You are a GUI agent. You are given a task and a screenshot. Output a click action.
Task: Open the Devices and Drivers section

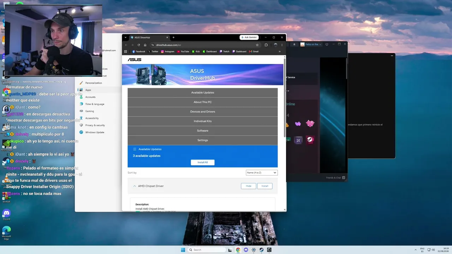[203, 111]
